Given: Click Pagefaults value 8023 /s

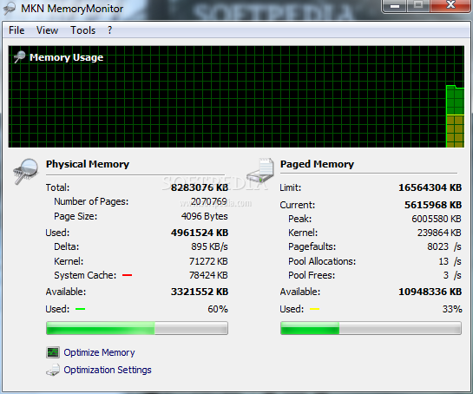Looking at the screenshot, I should [x=444, y=246].
